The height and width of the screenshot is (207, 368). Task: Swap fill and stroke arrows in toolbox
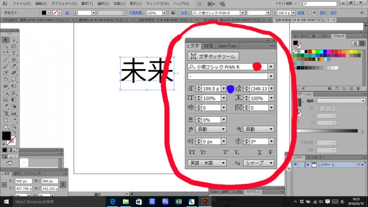[14, 133]
